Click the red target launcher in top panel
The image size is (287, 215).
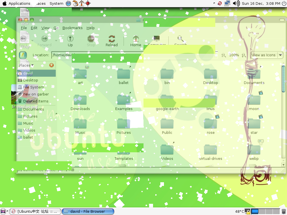pos(88,3)
